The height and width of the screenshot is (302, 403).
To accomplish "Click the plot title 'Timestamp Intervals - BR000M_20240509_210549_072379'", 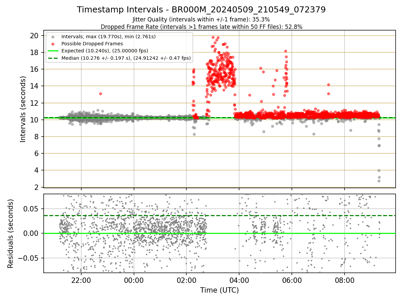I will coord(201,10).
